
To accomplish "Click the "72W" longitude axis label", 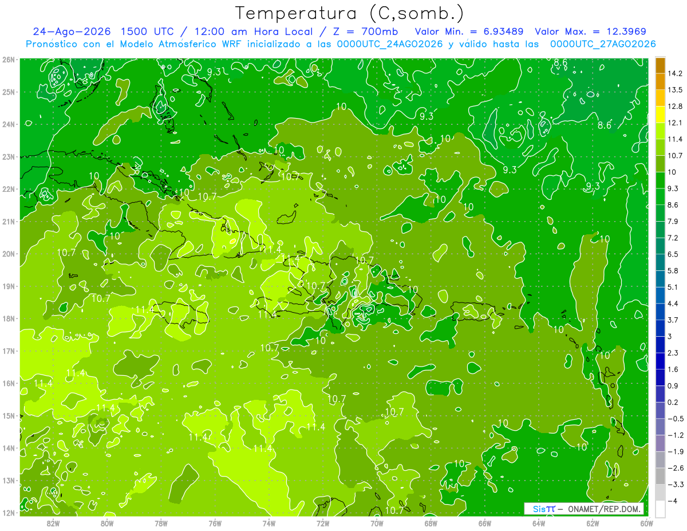I will click(323, 523).
